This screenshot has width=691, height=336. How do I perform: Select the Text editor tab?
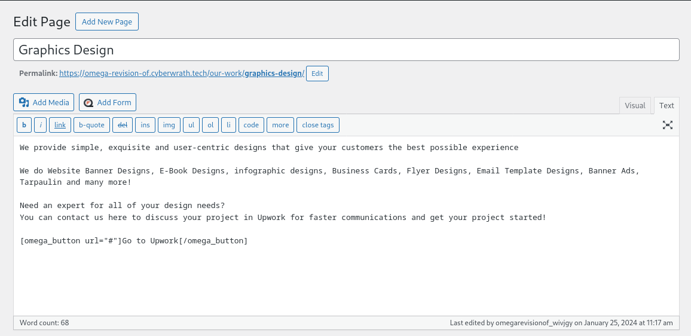(666, 105)
